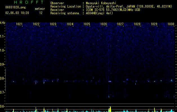
Task: Select the A504HB(yagi 4el) antenna text
Action: coord(99,13)
